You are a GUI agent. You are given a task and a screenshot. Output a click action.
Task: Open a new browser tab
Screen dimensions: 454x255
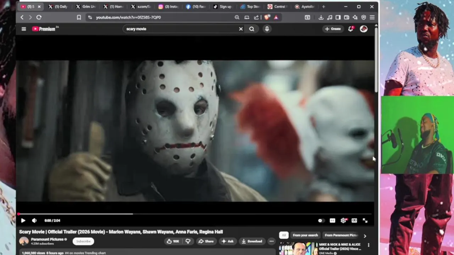pyautogui.click(x=323, y=6)
